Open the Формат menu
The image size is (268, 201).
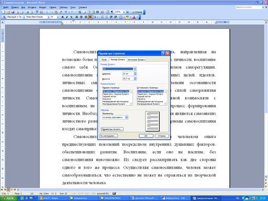click(42, 7)
